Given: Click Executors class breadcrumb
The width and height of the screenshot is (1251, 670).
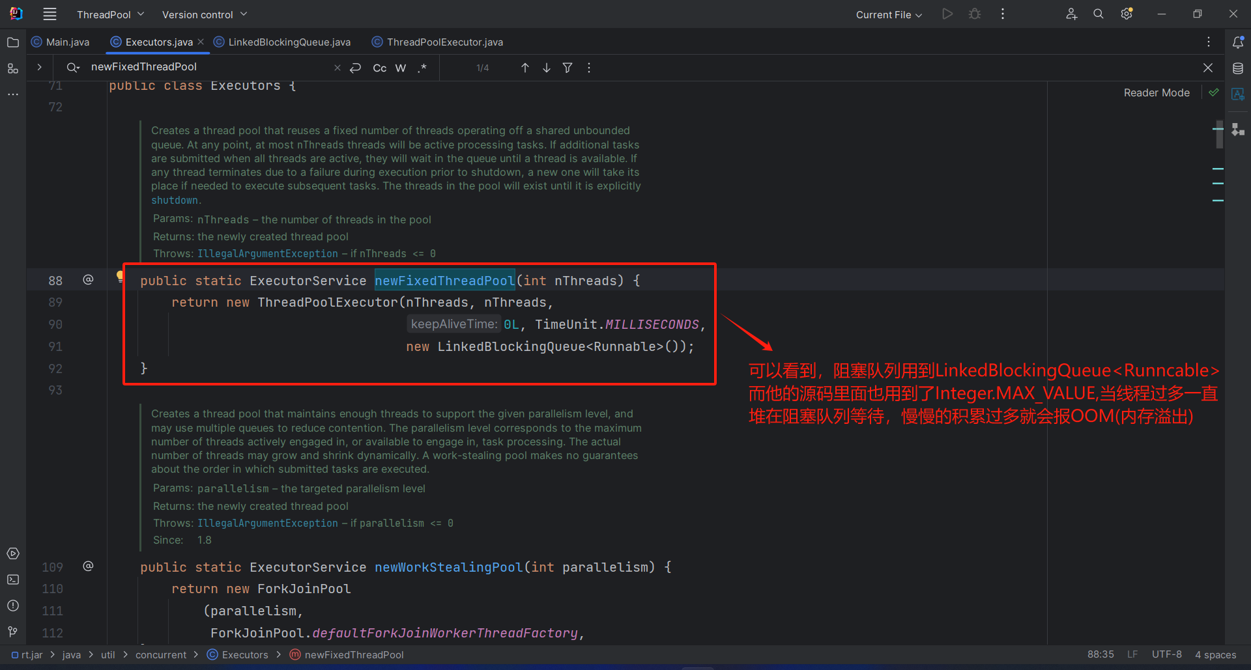Looking at the screenshot, I should (x=237, y=654).
